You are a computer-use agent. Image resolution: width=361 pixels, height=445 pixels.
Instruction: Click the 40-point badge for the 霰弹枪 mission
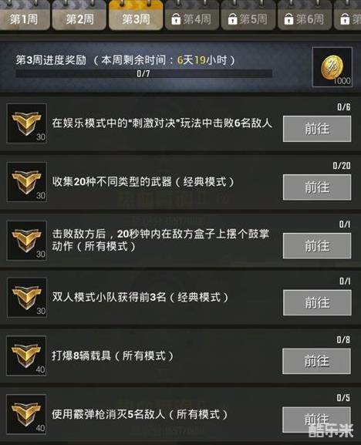pos(26,414)
